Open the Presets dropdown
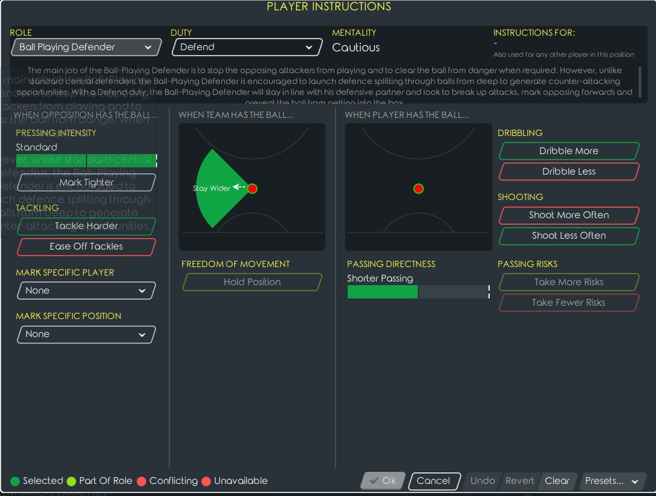Screen dimensions: 656x496 tap(612, 481)
